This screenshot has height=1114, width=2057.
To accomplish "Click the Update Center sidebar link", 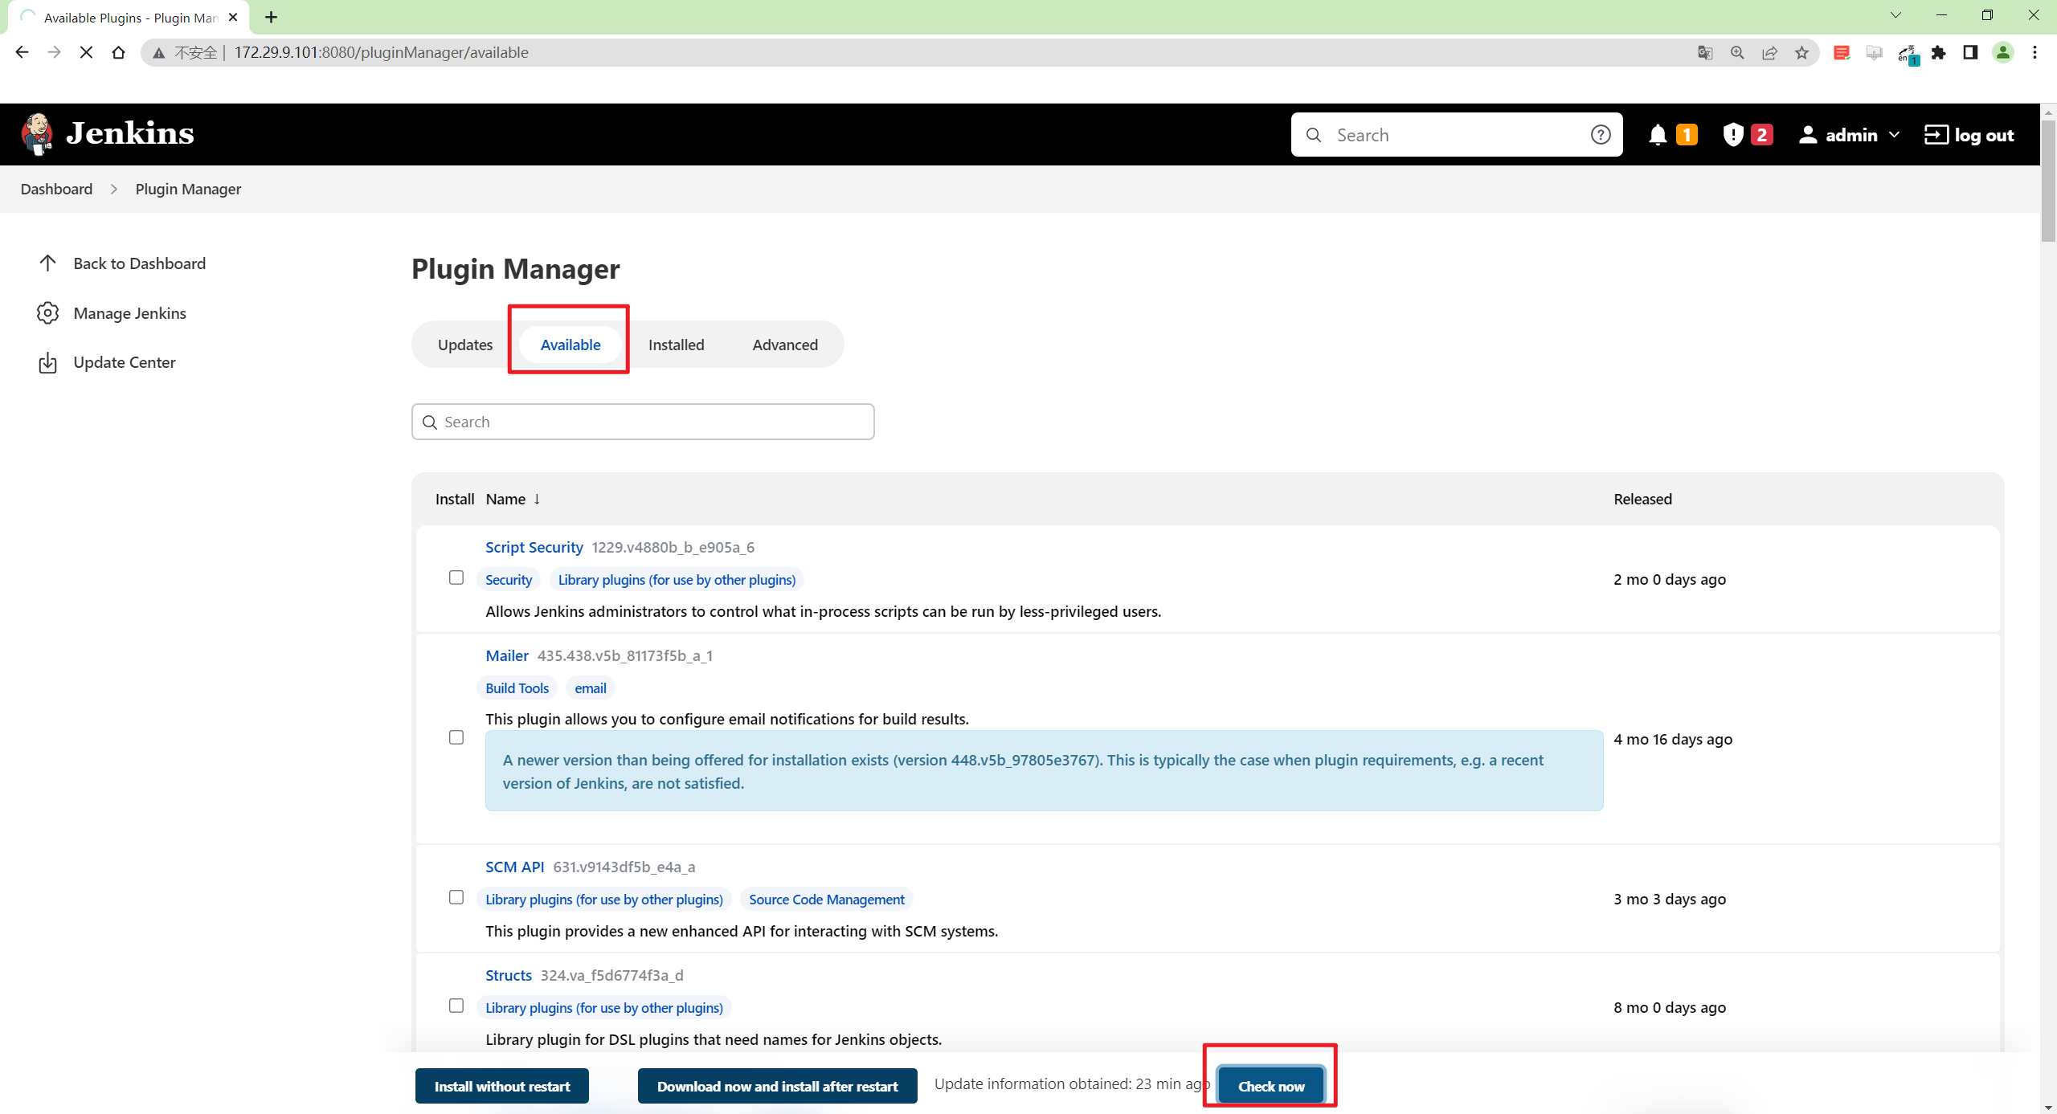I will pyautogui.click(x=125, y=362).
